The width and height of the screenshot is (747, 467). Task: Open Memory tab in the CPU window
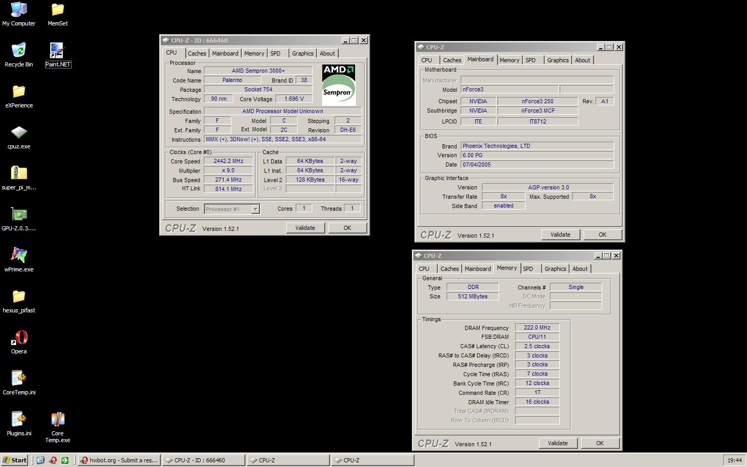point(254,53)
